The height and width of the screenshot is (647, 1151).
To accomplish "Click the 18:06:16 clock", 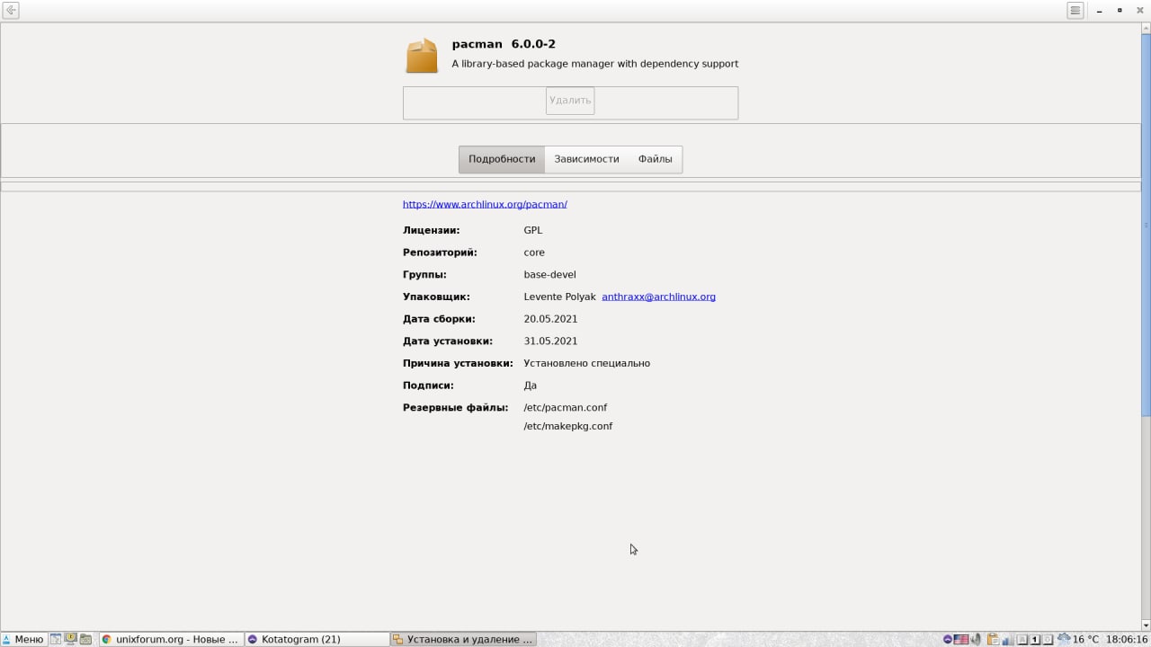I will [x=1128, y=640].
